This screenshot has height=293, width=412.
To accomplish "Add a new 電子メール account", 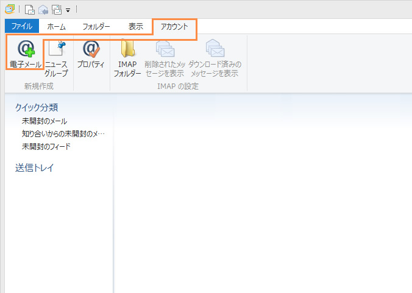I will pos(25,54).
